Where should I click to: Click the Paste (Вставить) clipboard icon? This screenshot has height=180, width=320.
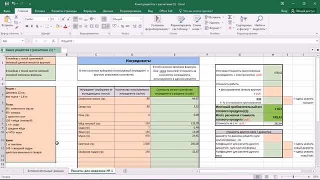click(7, 19)
